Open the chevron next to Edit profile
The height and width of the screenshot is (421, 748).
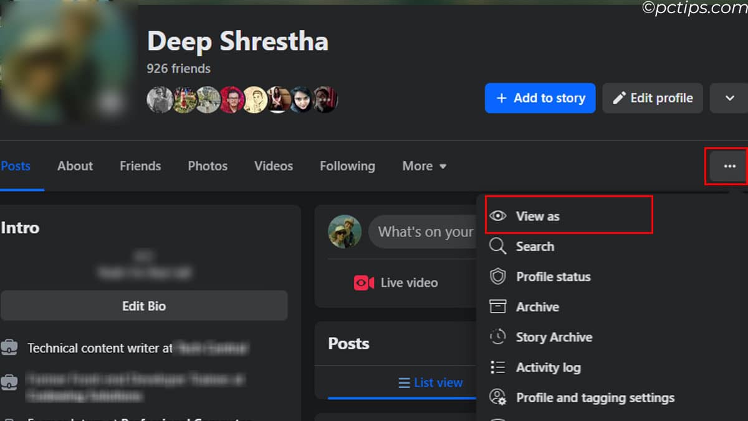click(729, 98)
